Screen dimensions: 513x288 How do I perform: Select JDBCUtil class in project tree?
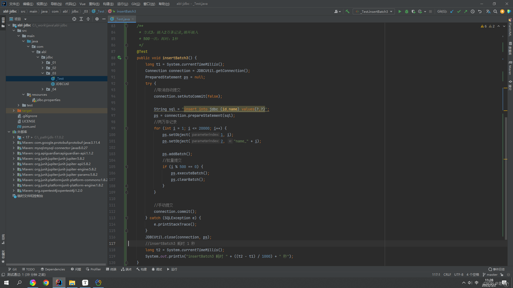pyautogui.click(x=62, y=84)
